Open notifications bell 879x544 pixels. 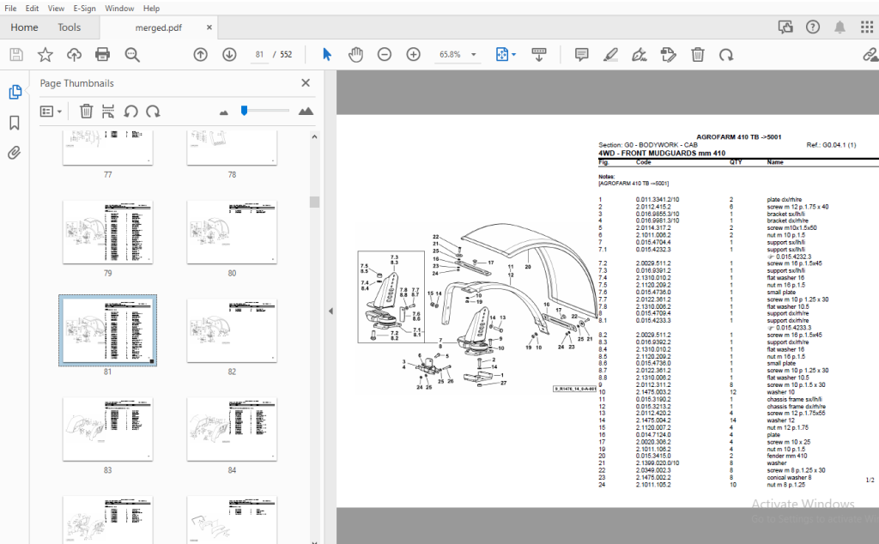tap(840, 27)
